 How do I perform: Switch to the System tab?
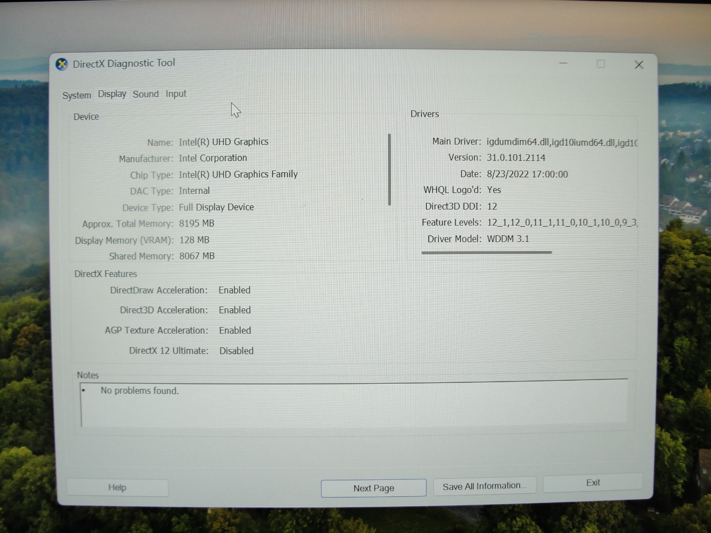[76, 95]
